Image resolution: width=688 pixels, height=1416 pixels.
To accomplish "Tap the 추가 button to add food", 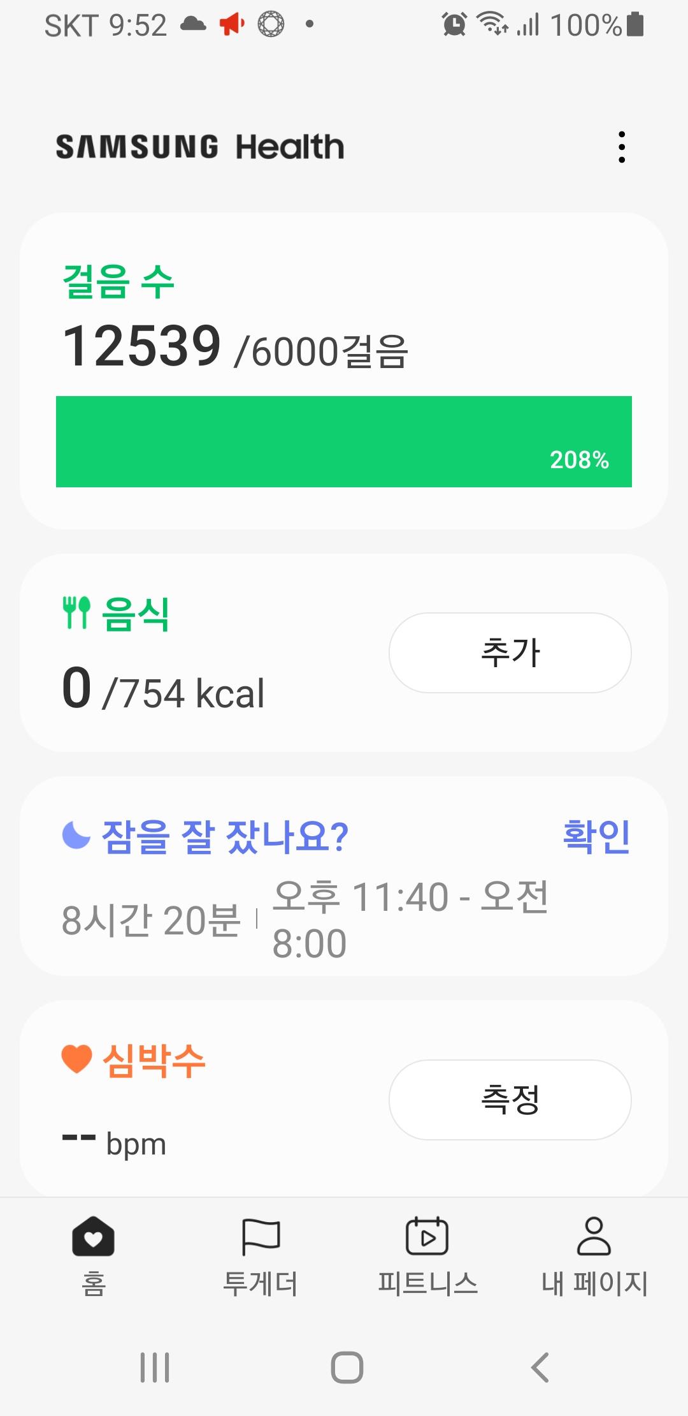I will 510,653.
